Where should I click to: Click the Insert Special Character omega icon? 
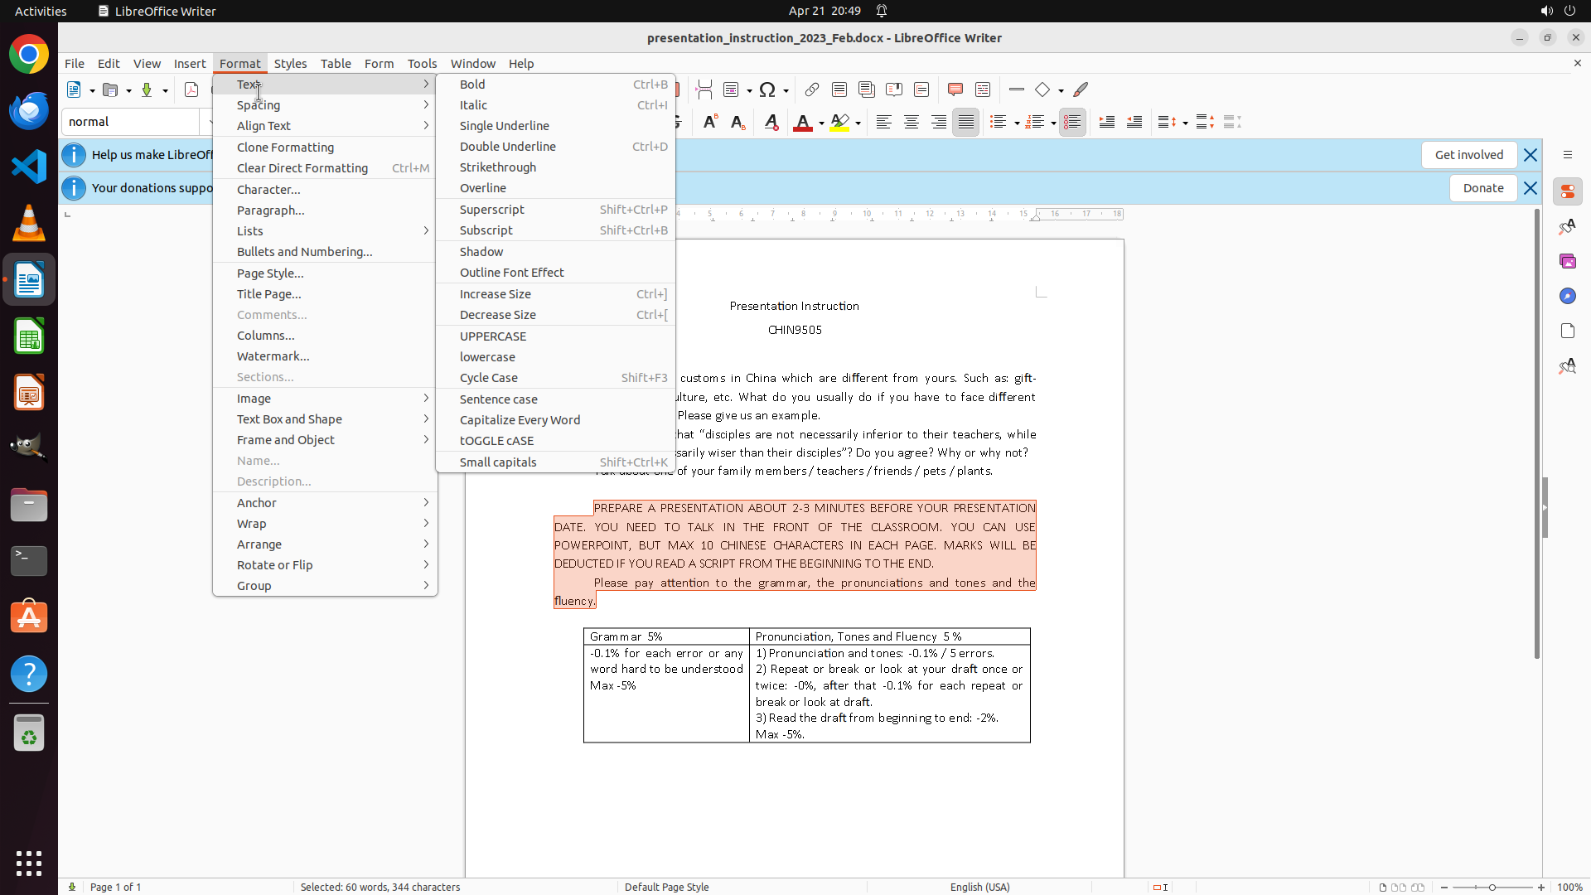point(767,89)
